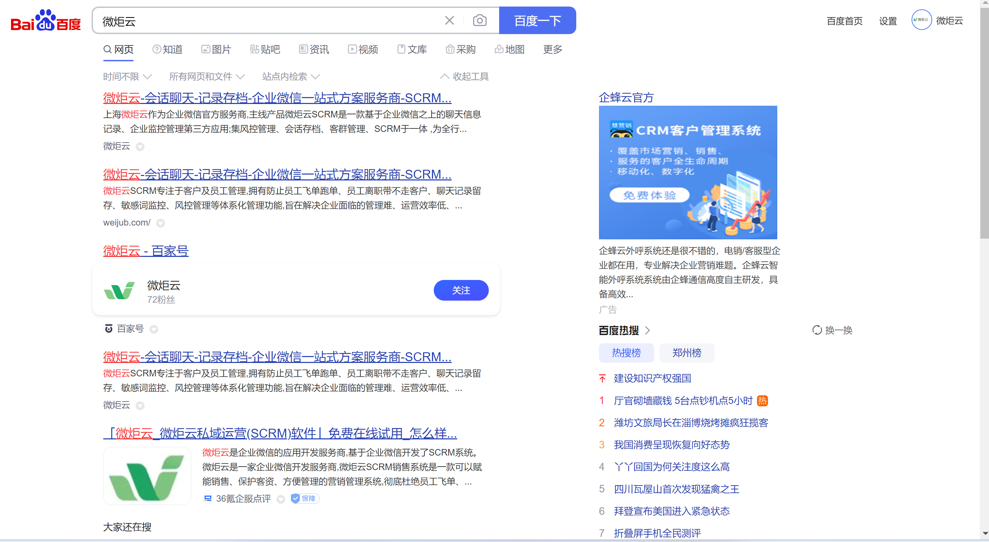Screen dimensions: 989x542
Task: Click the 关注 follow button
Action: 461,290
